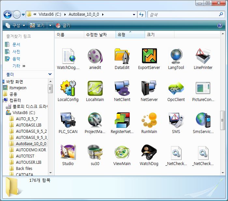Open the NetServer application icon
Image resolution: width=228 pixels, height=201 pixels.
click(149, 88)
